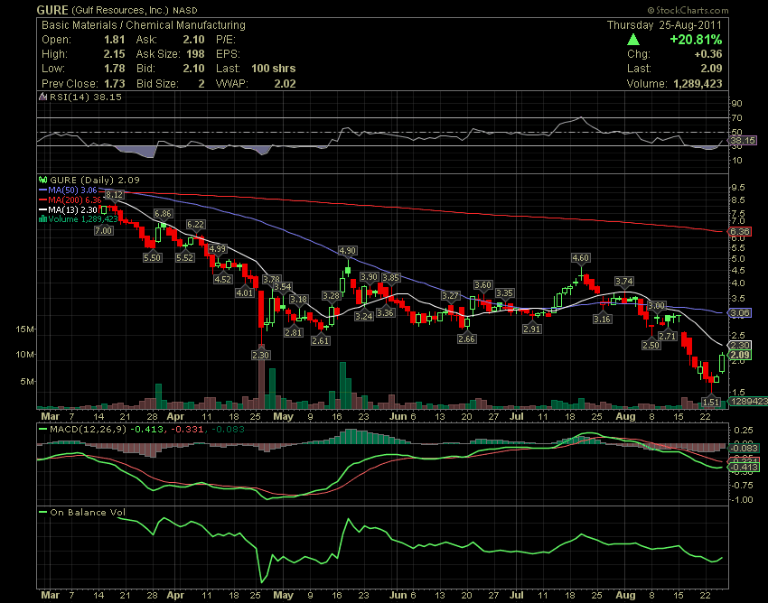Click the VWAP value 2.02
The width and height of the screenshot is (768, 603).
point(285,84)
